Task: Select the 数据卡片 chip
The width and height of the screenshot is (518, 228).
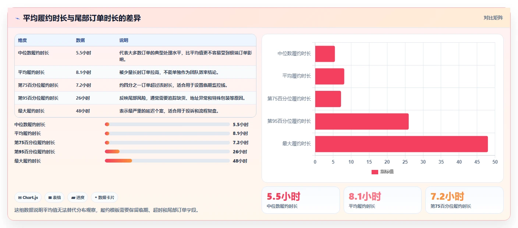Action: coord(104,197)
